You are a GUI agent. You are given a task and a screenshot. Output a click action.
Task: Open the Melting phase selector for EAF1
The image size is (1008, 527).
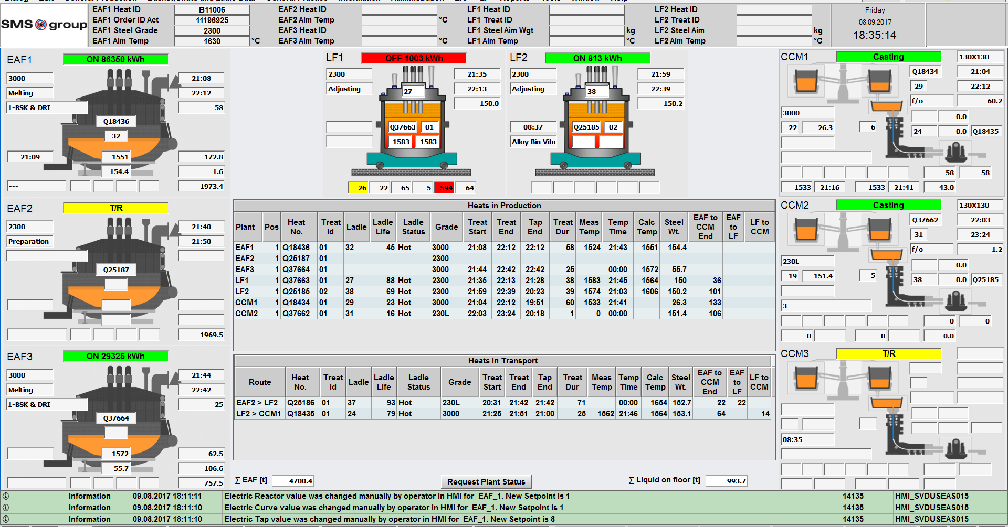pyautogui.click(x=29, y=93)
